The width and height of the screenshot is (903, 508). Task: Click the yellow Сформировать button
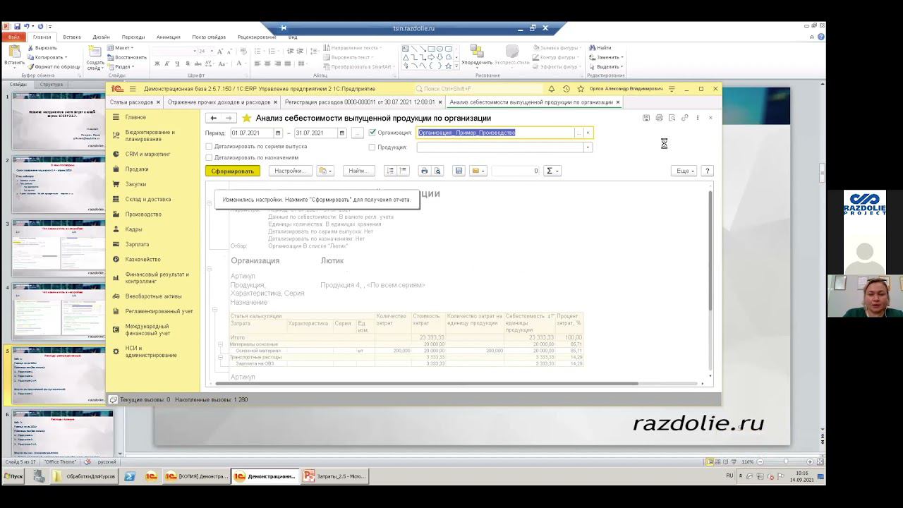[233, 171]
